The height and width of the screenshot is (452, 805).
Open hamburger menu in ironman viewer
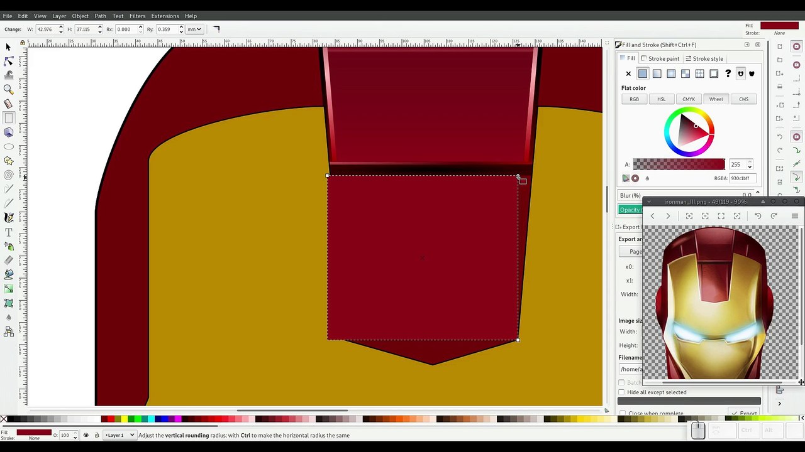[794, 216]
